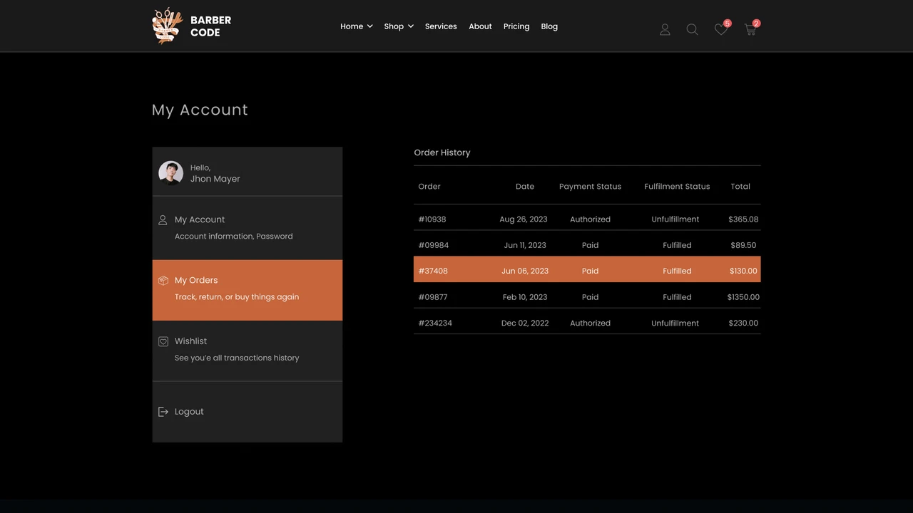Click the date Jun 06, 2023

[x=525, y=271]
